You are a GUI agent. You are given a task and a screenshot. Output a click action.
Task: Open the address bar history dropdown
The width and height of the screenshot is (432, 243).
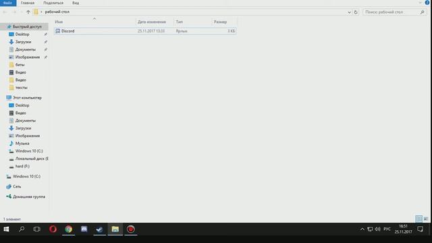(x=349, y=12)
